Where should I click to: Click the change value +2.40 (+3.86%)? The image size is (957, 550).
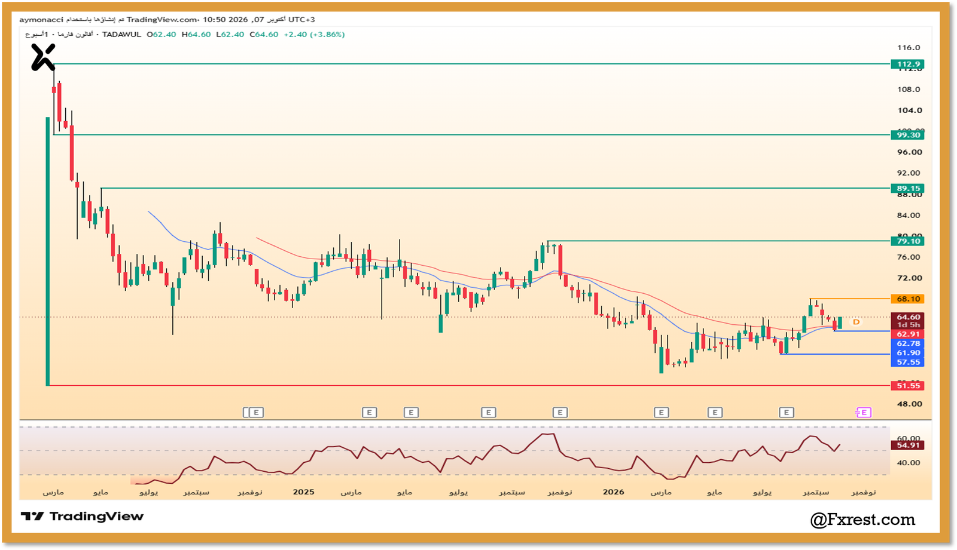click(x=314, y=35)
